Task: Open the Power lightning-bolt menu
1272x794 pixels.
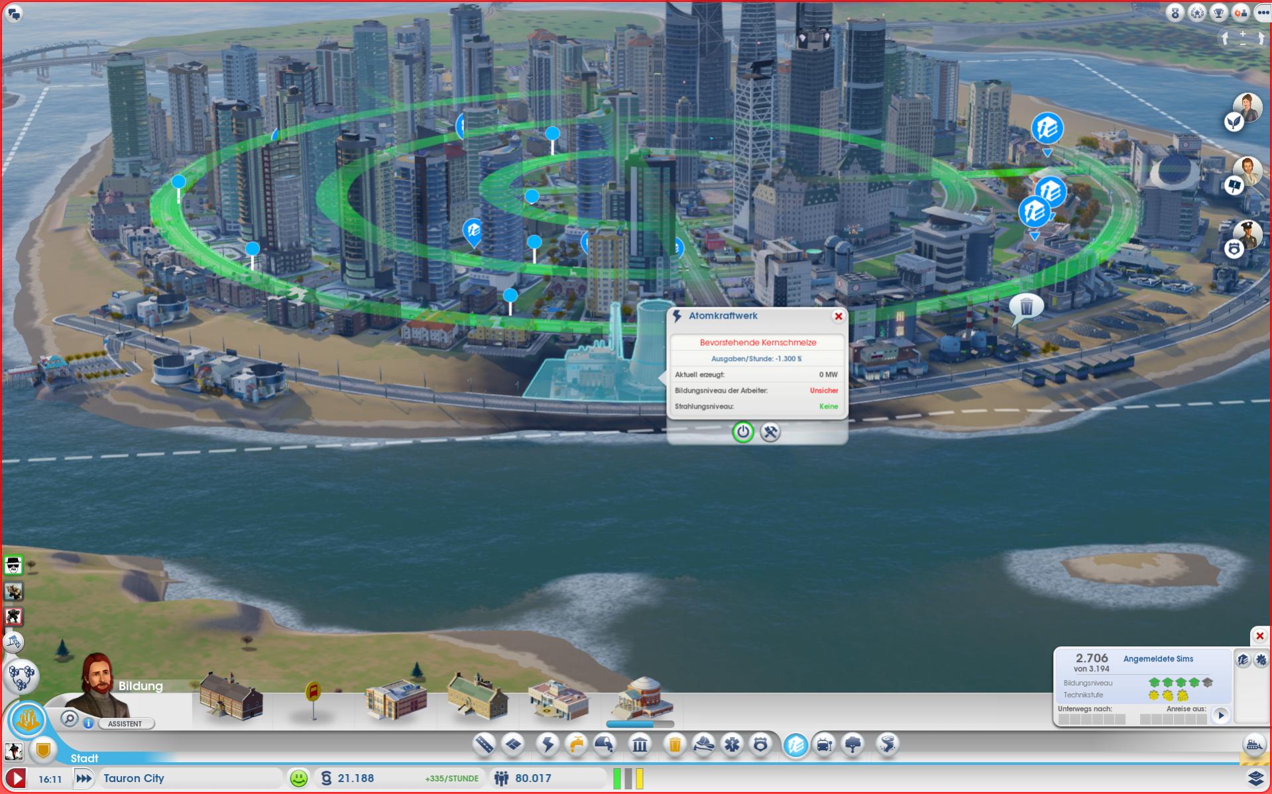Action: [x=548, y=745]
